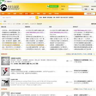The image size is (96, 96).
Task: Open the 视频 nav tab
Action: click(38, 14)
